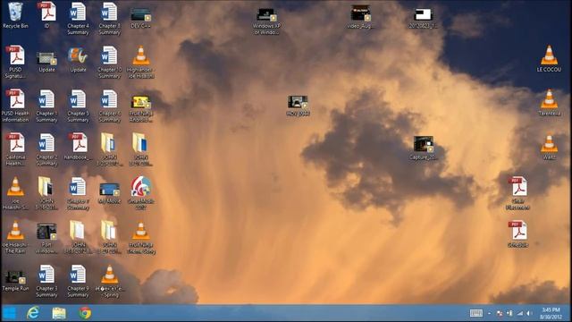Select the Highlander Joe Hisaishi VLC file
Image resolution: width=572 pixels, height=322 pixels.
pos(141,62)
